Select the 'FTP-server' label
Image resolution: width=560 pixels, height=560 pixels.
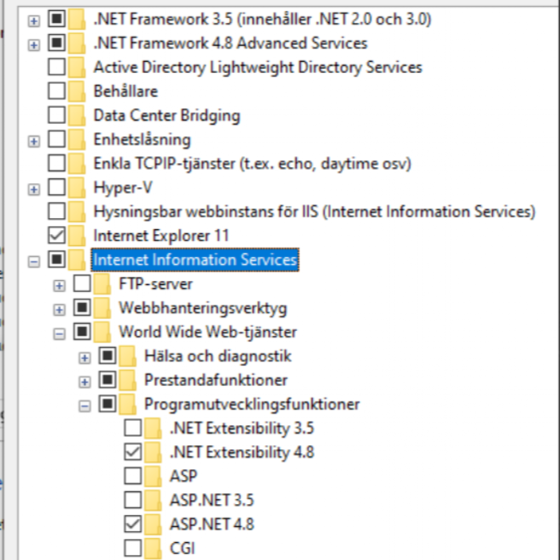click(x=156, y=284)
